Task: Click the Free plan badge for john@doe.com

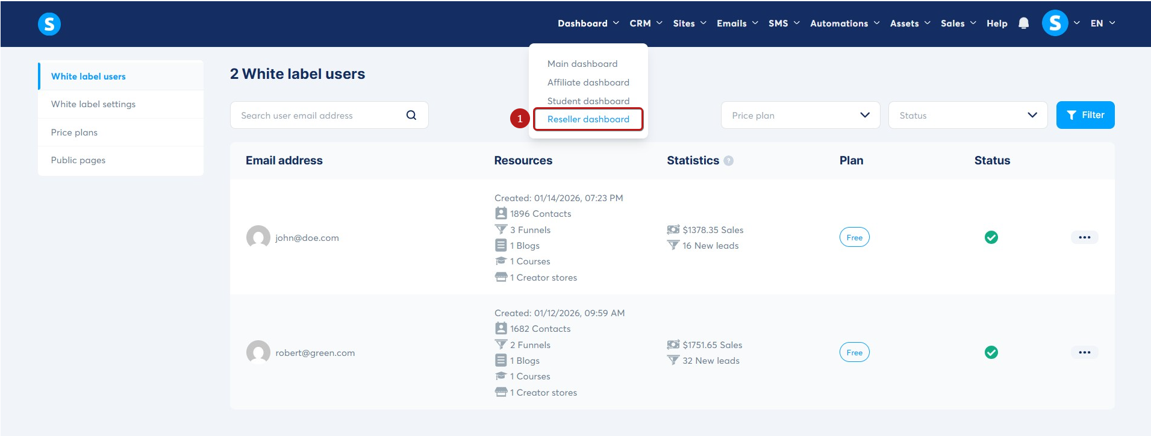Action: [855, 237]
